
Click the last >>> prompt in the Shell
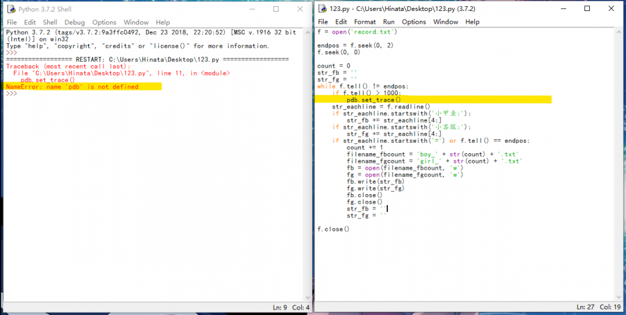pyautogui.click(x=12, y=93)
